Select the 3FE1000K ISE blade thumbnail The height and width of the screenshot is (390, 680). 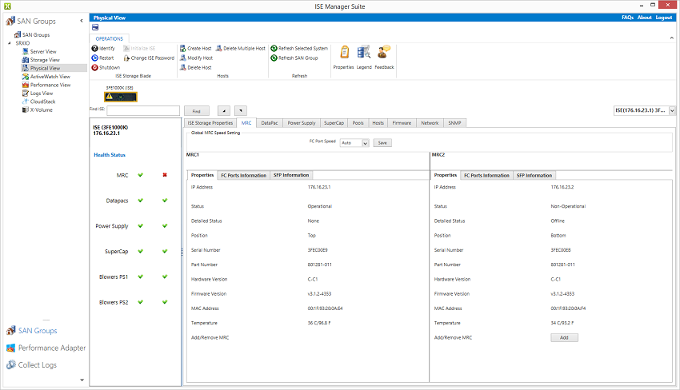pyautogui.click(x=121, y=97)
